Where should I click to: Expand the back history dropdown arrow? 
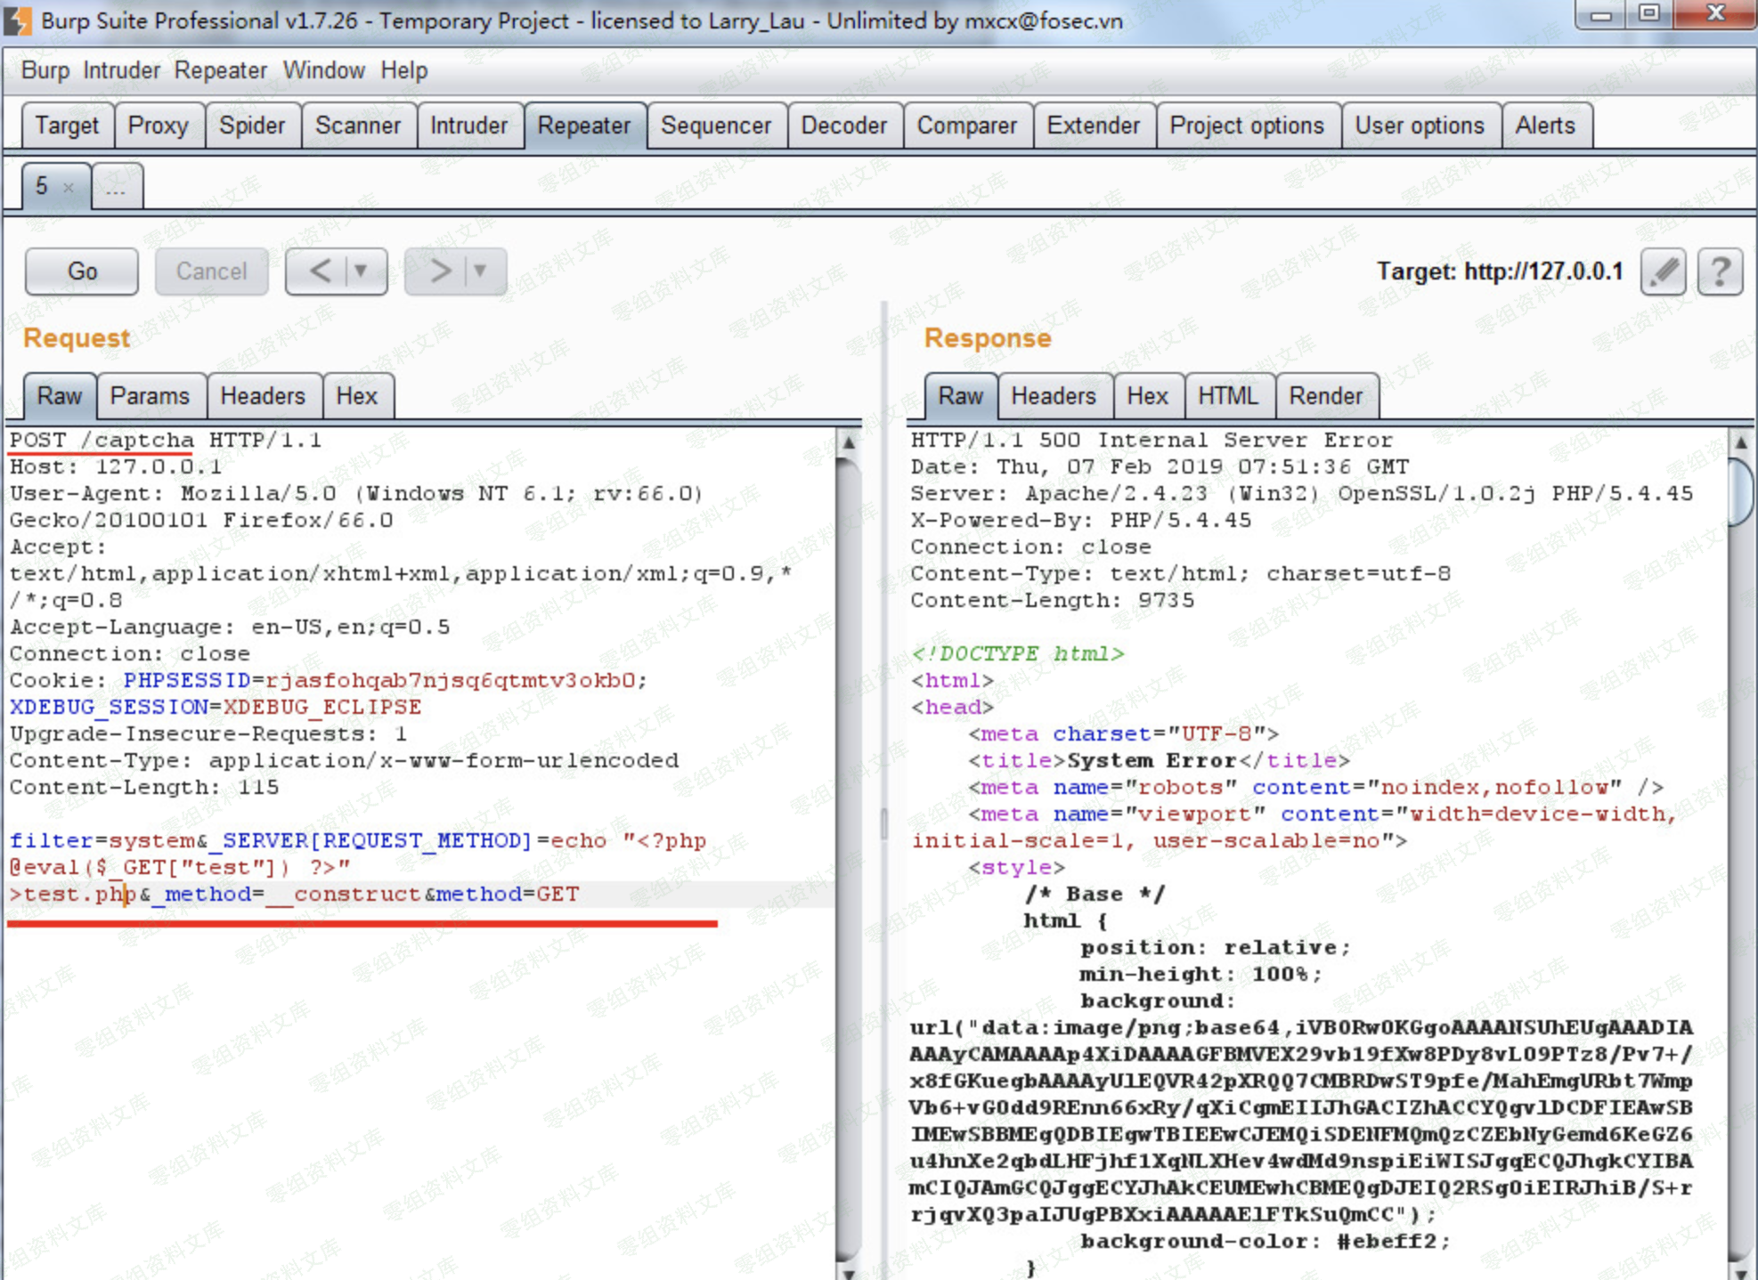pyautogui.click(x=361, y=271)
